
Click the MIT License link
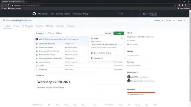click(133, 44)
